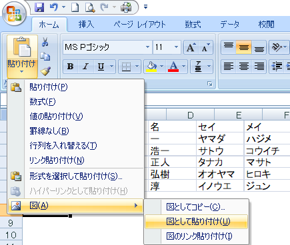Select 行列を入れ替える(T) option

point(75,146)
